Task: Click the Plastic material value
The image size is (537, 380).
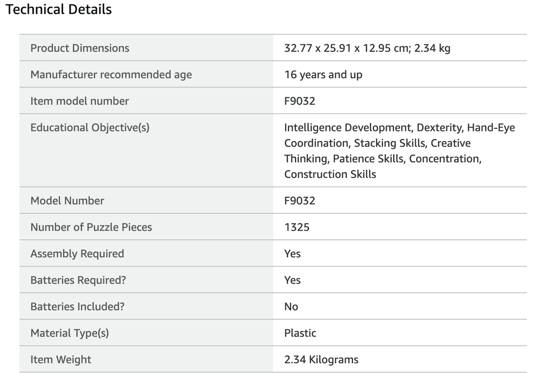Action: pyautogui.click(x=300, y=333)
